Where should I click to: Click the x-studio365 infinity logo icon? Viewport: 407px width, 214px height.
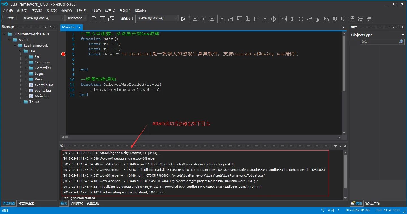point(5,4)
